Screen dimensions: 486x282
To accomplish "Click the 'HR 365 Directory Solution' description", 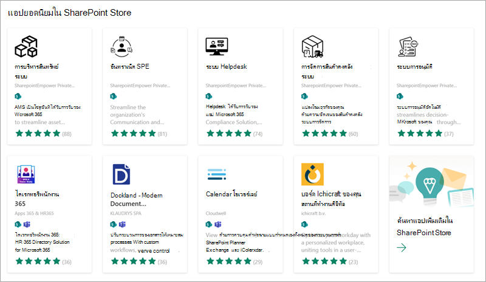I will 42,242.
